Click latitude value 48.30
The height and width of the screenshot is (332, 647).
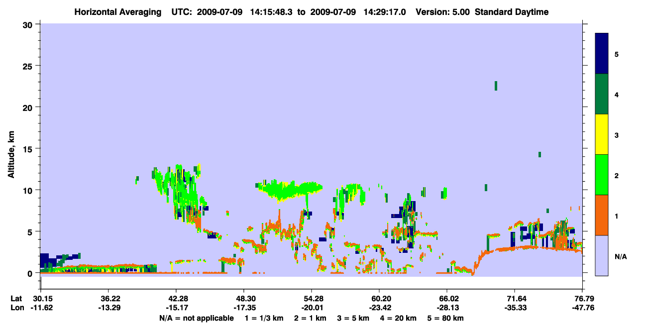243,299
